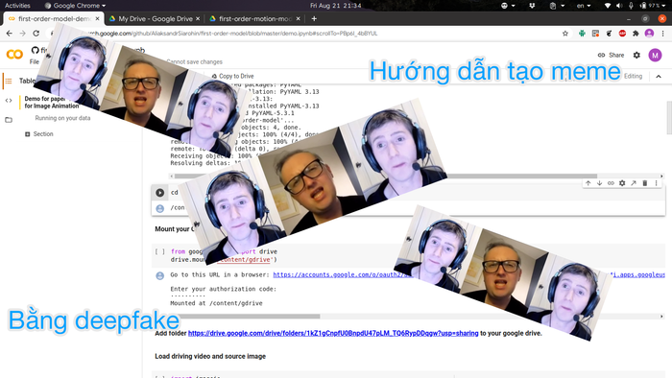The height and width of the screenshot is (378, 672).
Task: Open the 'en' keyboard layout dropdown
Action: pyautogui.click(x=584, y=6)
